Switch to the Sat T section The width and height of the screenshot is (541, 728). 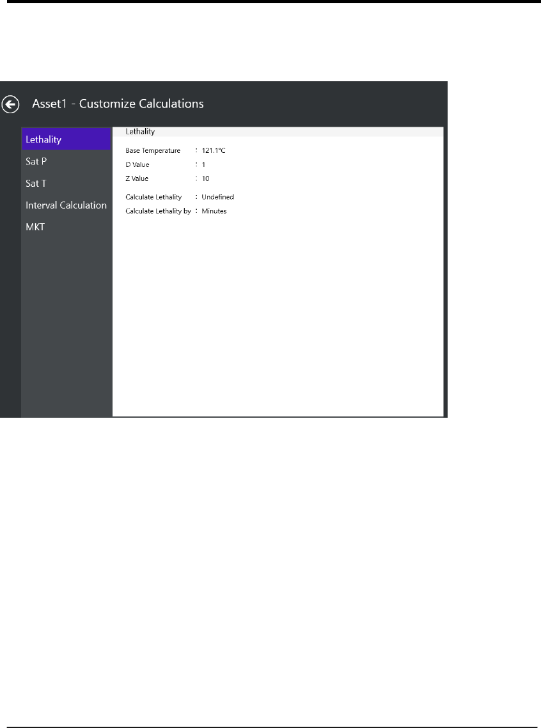[66, 183]
